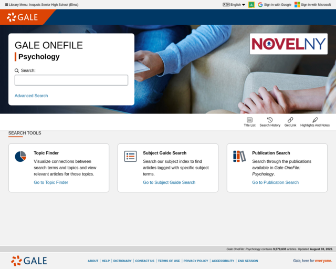
Task: Open the Library Menu hamburger icon
Action: pos(7,5)
